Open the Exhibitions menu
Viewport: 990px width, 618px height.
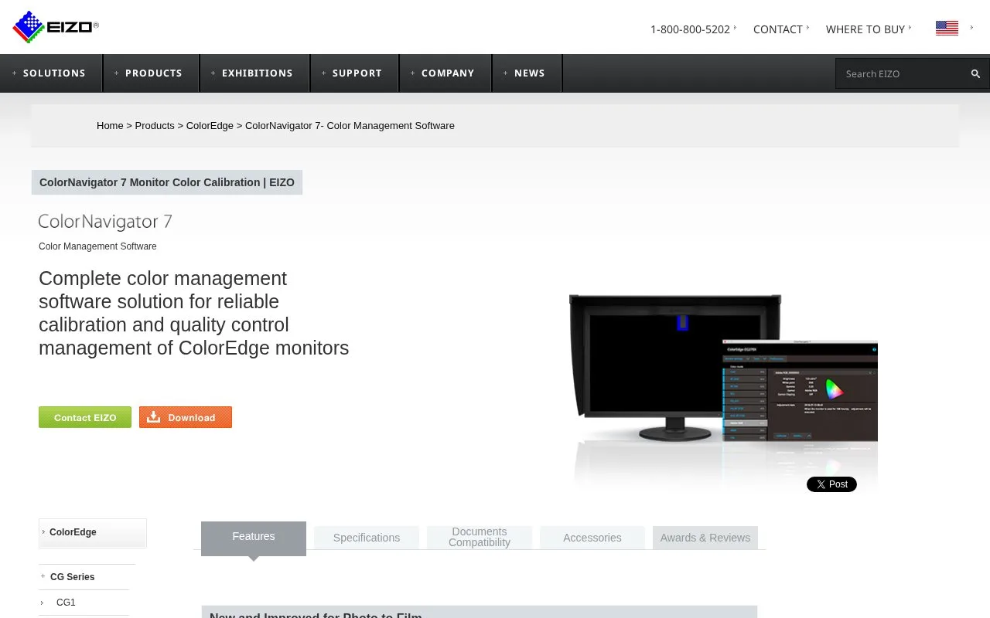tap(254, 73)
